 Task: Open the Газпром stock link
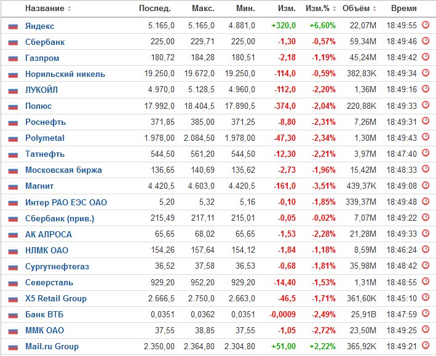pyautogui.click(x=42, y=58)
